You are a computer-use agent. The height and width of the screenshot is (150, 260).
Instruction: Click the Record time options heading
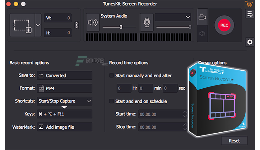129,63
